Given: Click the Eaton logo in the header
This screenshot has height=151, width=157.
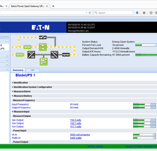Looking at the screenshot, I should click(41, 27).
